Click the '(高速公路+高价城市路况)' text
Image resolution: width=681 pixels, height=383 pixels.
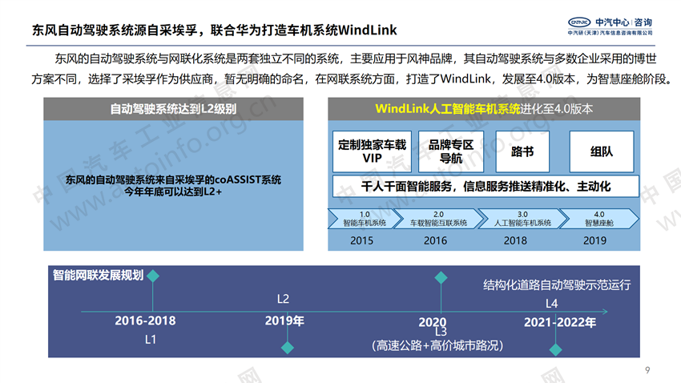coord(437,345)
